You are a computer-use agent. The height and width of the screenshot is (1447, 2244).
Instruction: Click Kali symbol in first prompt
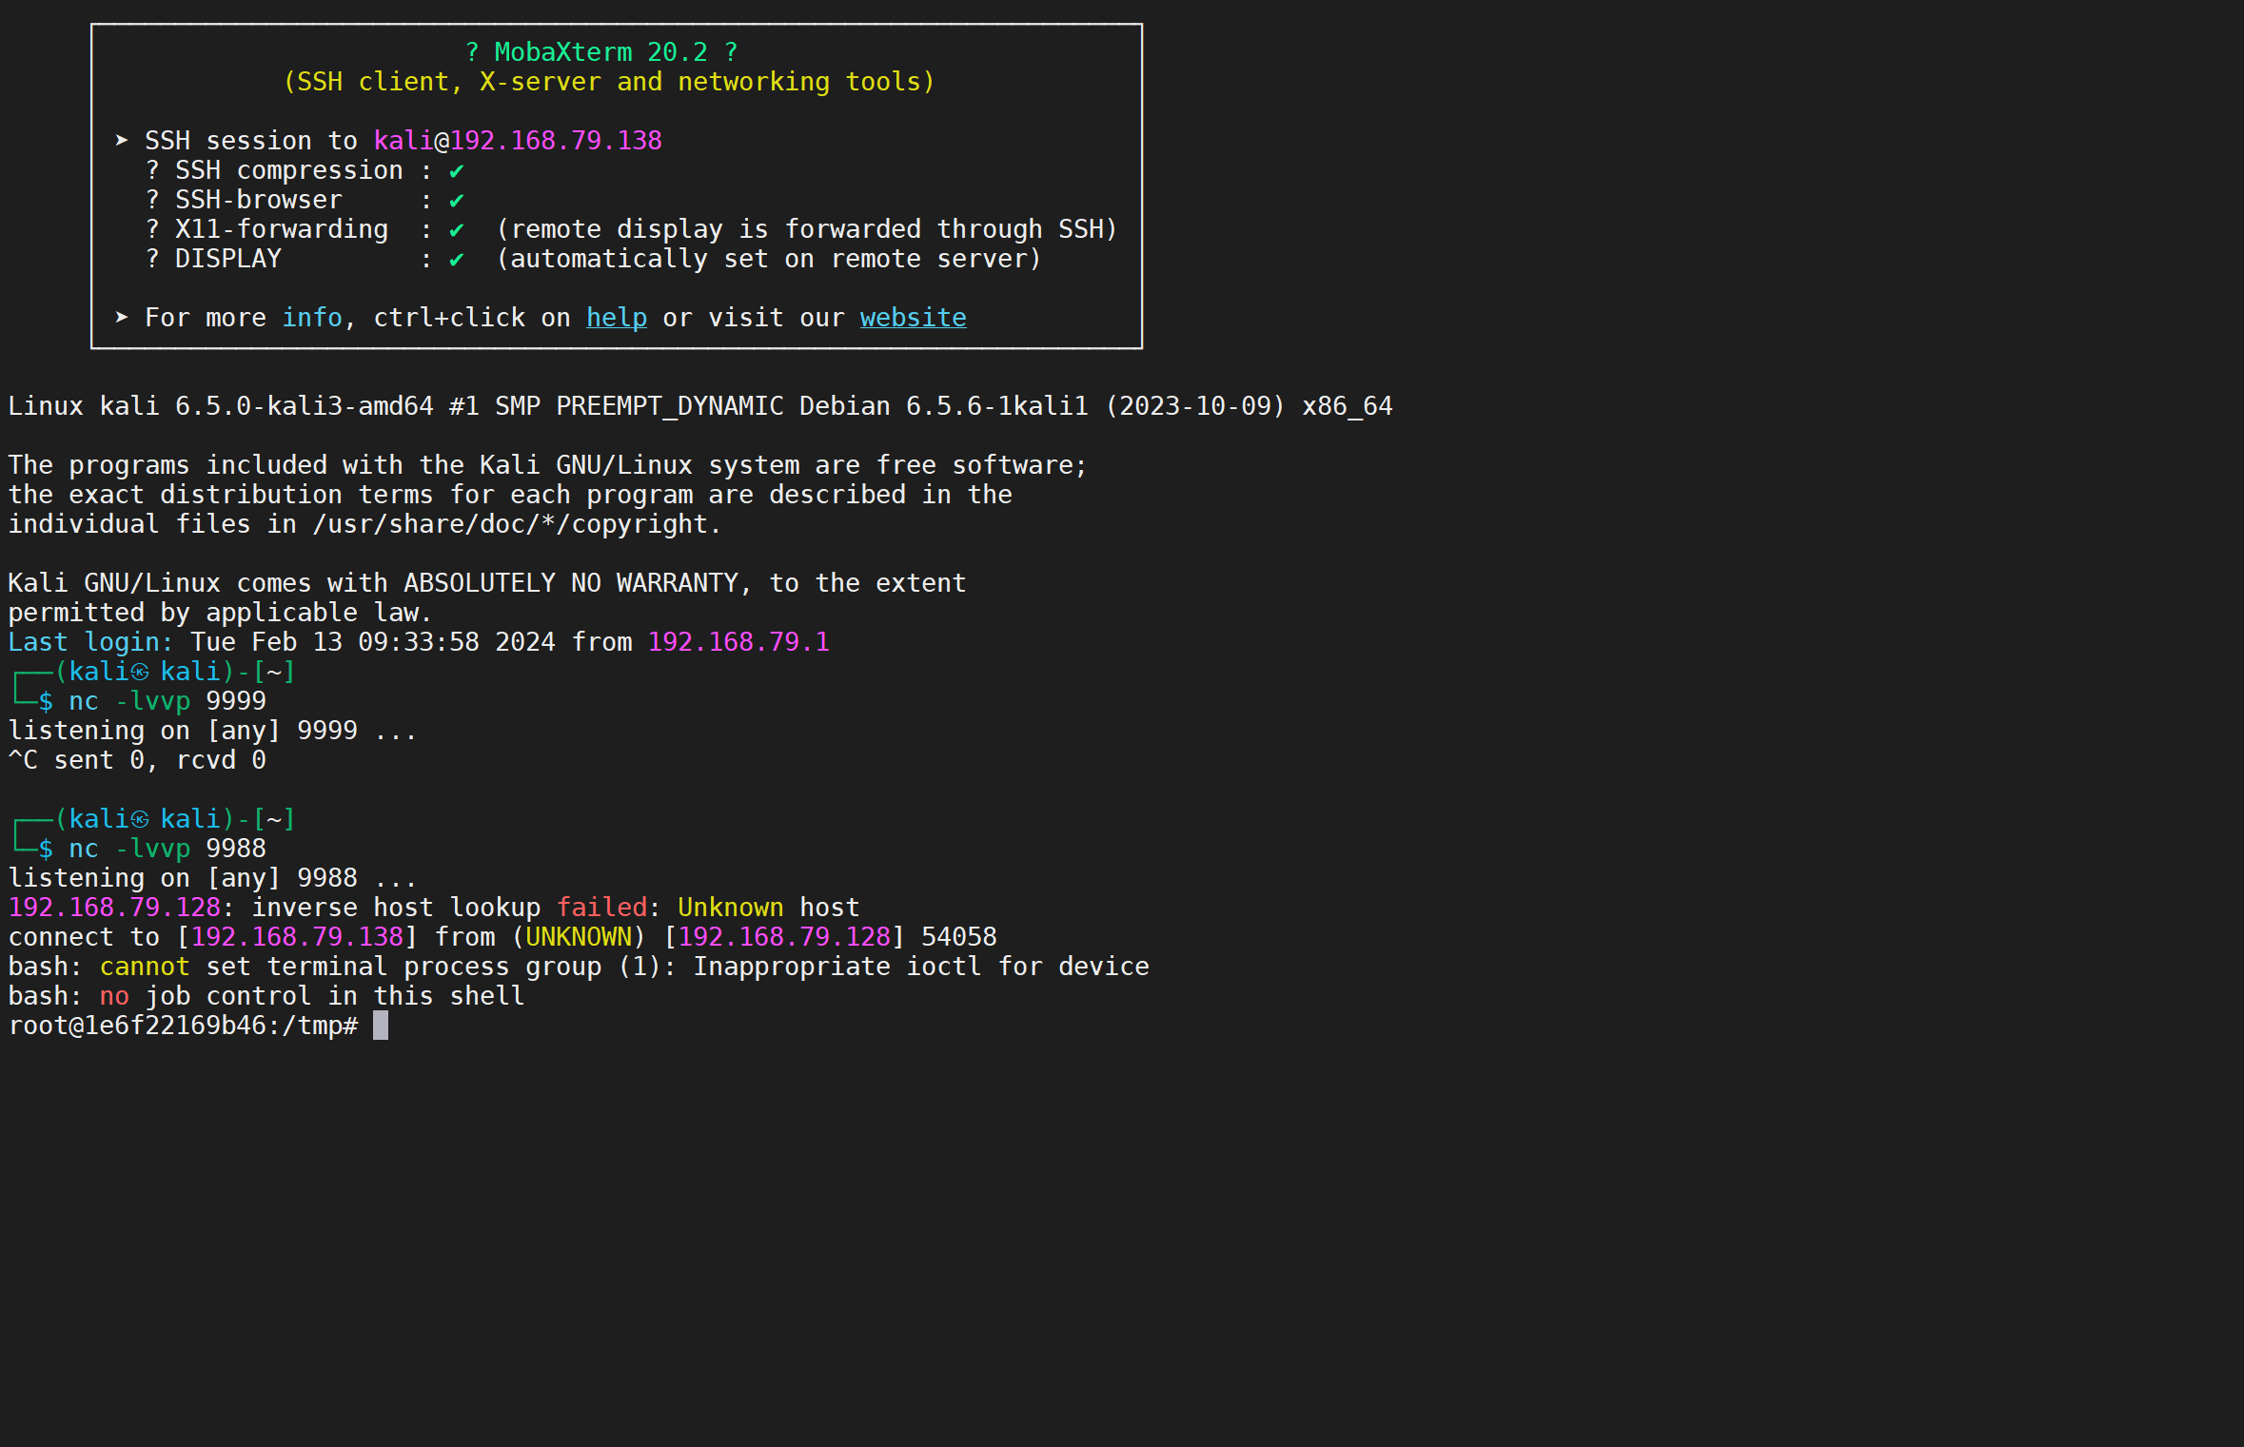(140, 673)
